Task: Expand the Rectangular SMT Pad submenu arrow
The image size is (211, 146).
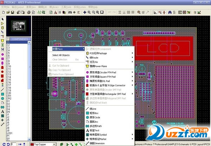Action: point(133,94)
